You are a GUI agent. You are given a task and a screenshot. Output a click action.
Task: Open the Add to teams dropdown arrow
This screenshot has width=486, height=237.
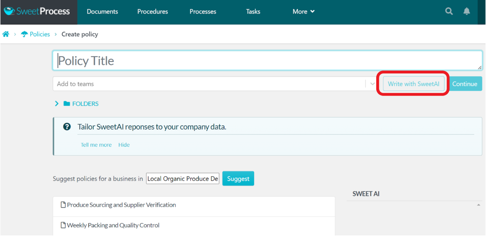point(372,84)
